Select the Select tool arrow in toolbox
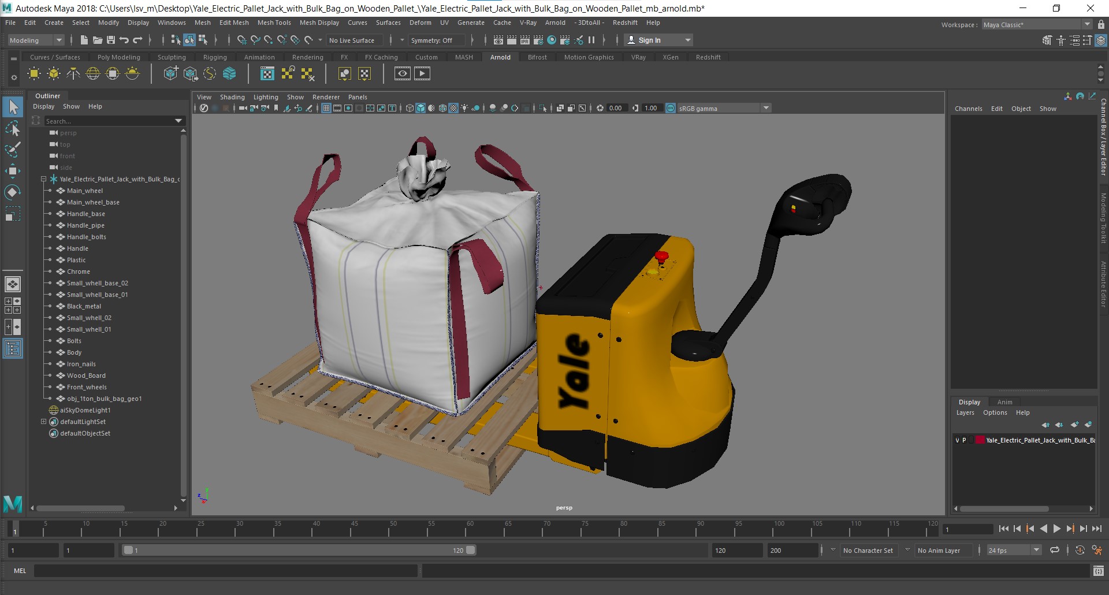 tap(13, 107)
